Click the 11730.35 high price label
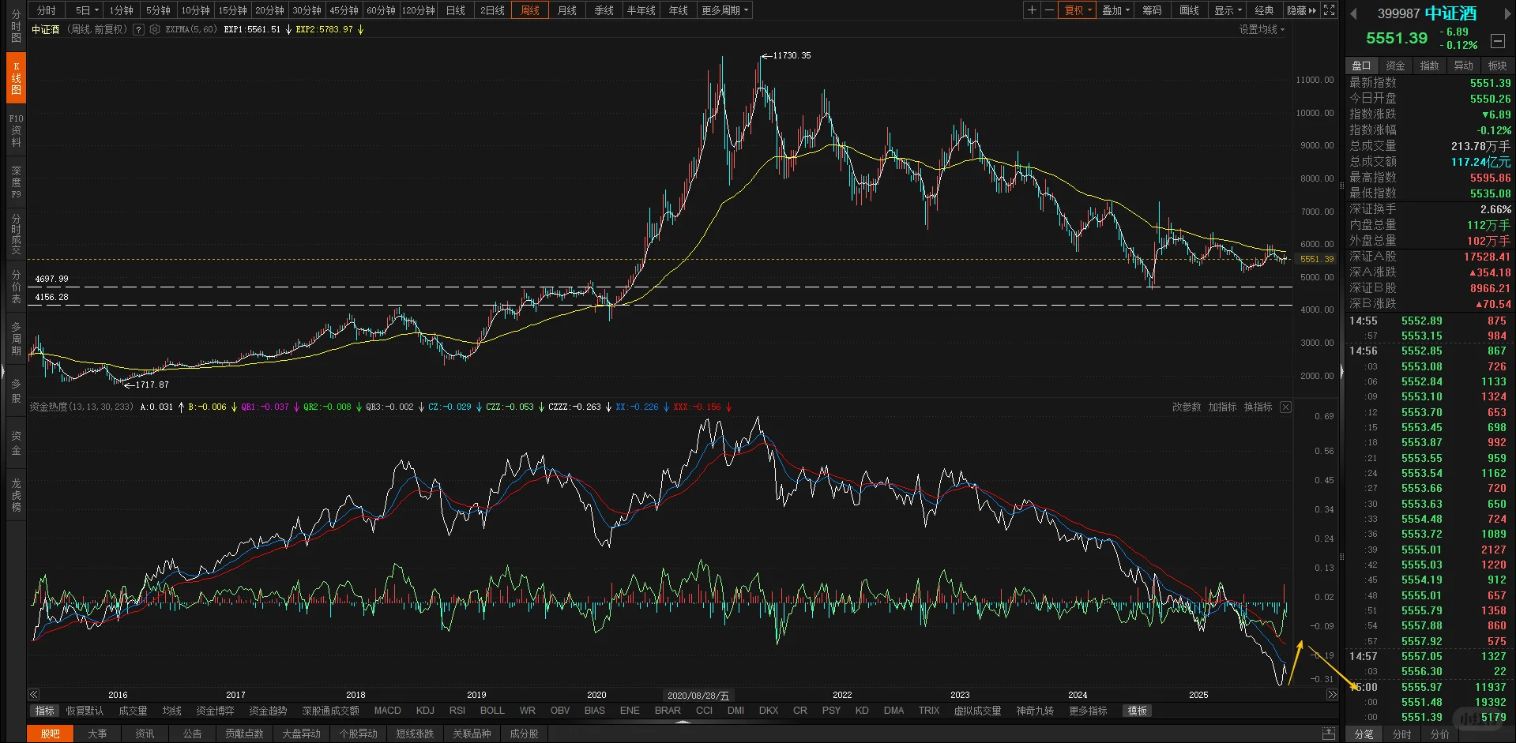This screenshot has height=743, width=1516. click(x=792, y=55)
